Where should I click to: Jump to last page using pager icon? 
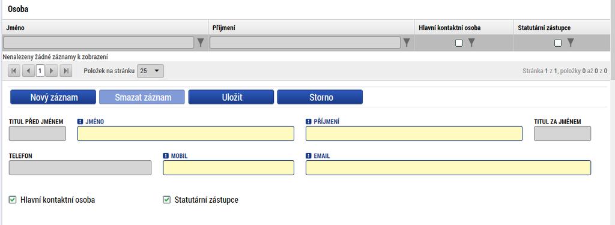(x=66, y=71)
